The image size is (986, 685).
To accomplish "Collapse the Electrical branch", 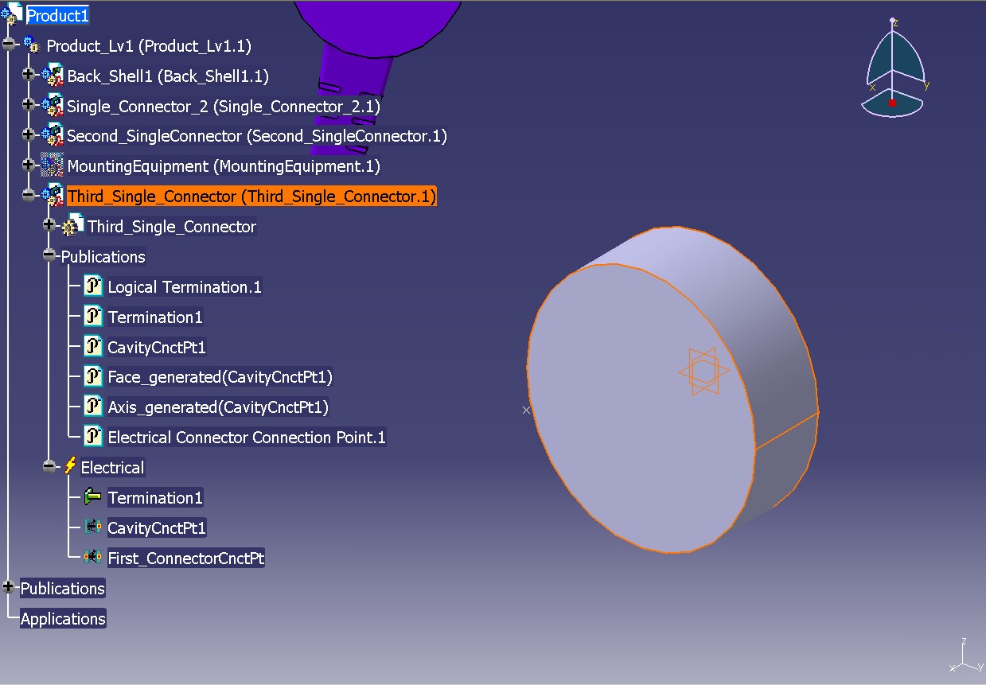I will [x=50, y=467].
